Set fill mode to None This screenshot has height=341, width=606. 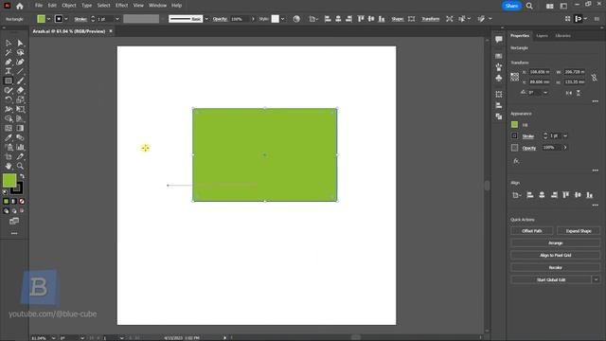coord(22,202)
